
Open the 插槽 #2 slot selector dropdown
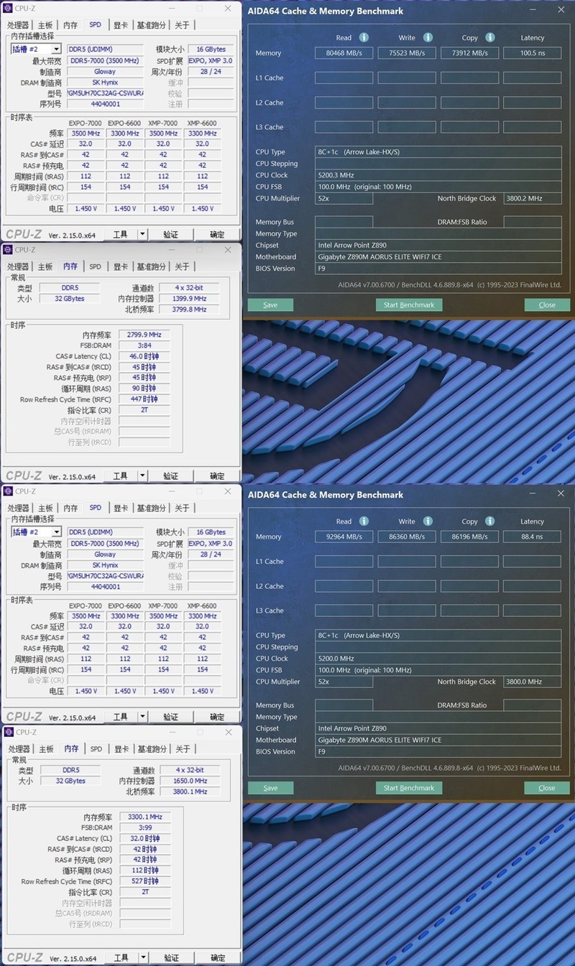click(x=57, y=48)
